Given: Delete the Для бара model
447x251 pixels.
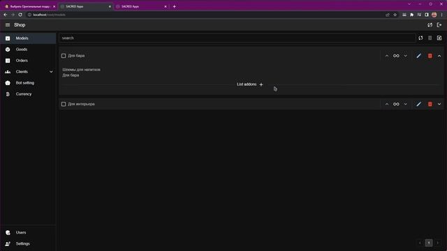Looking at the screenshot, I should click(430, 56).
